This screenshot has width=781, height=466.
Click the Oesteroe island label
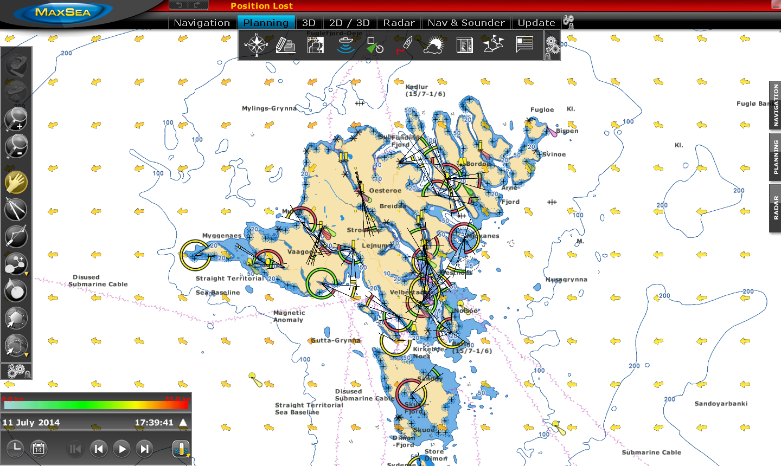[x=386, y=191]
